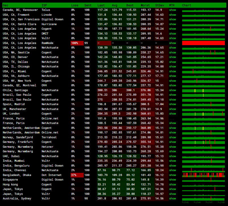Open MTR for India Chennai NetActuate
228x206 pixels.
pos(172,170)
